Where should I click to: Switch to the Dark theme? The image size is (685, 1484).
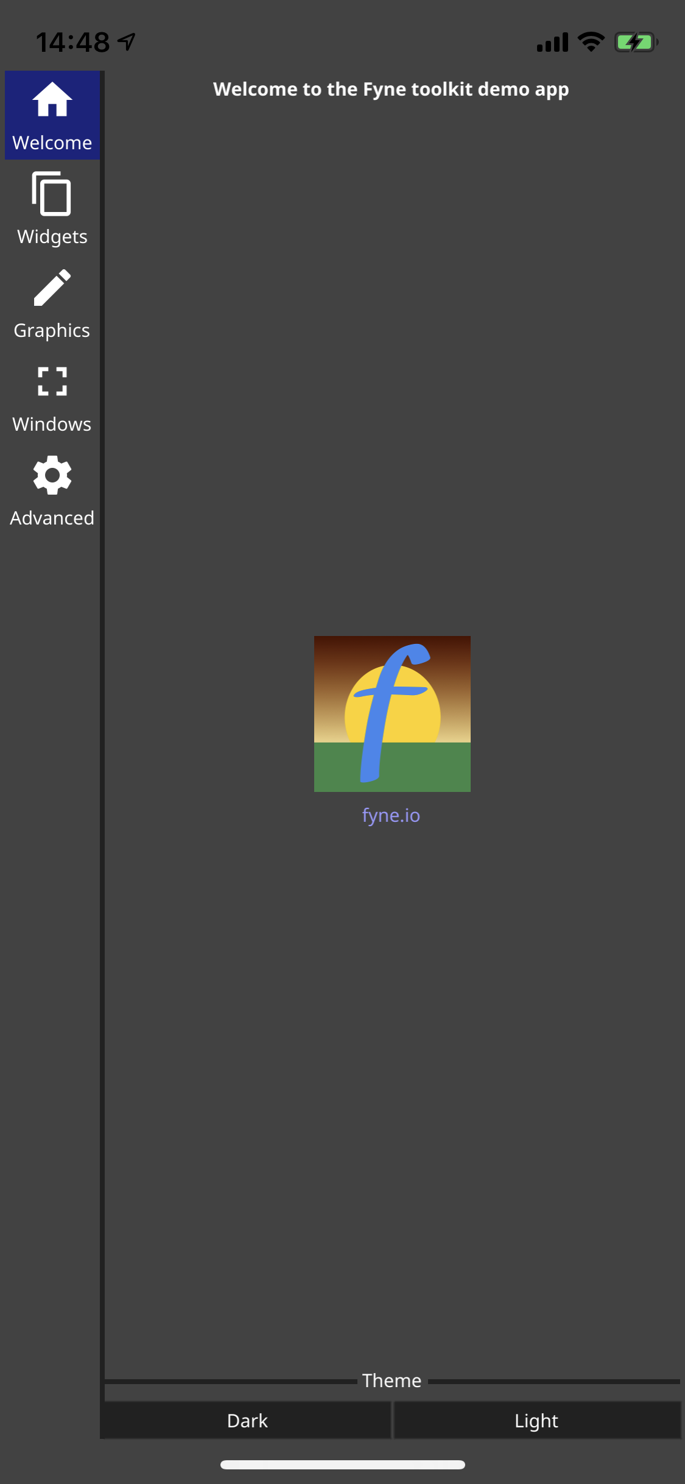click(x=247, y=1421)
